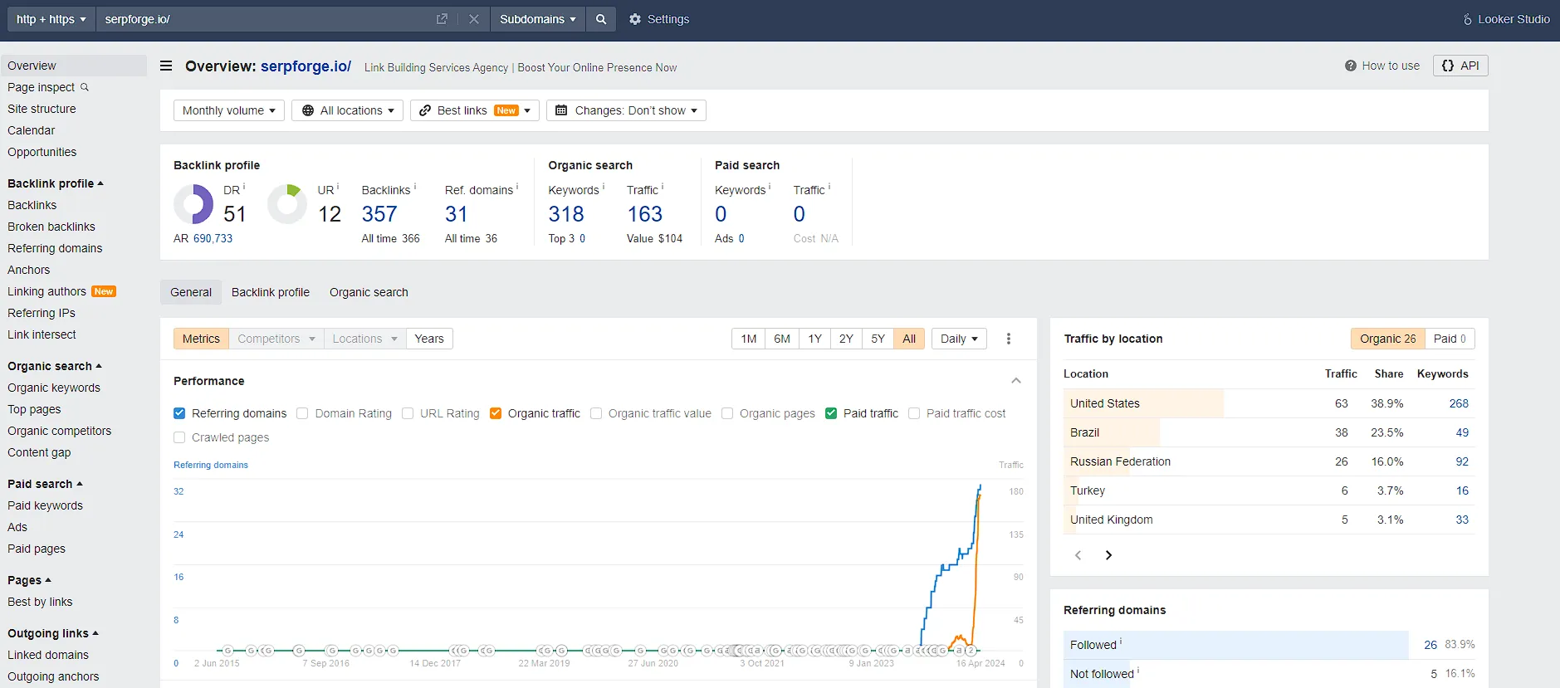Click United States traffic share bar
Image resolution: width=1560 pixels, height=688 pixels.
1143,403
